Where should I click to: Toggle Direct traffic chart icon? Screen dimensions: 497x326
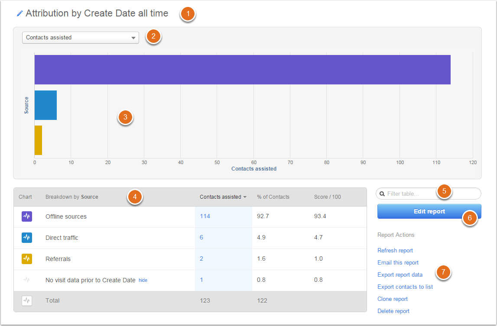(27, 238)
